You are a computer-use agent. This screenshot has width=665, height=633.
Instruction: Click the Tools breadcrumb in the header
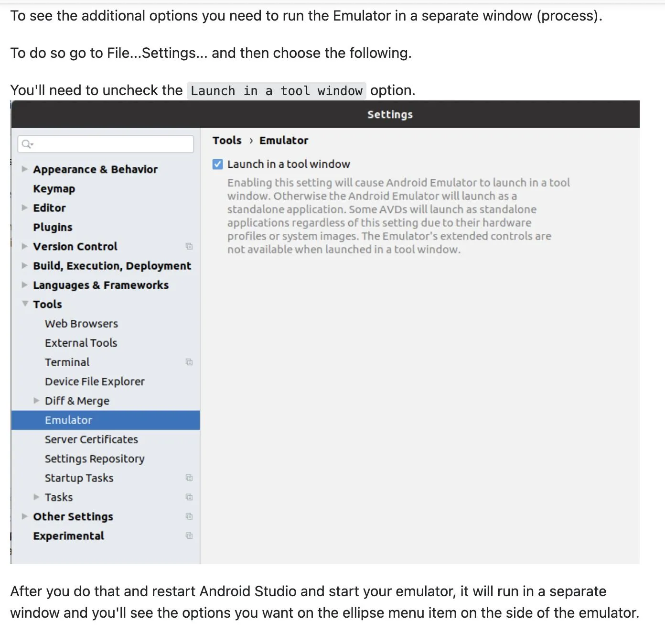point(227,141)
